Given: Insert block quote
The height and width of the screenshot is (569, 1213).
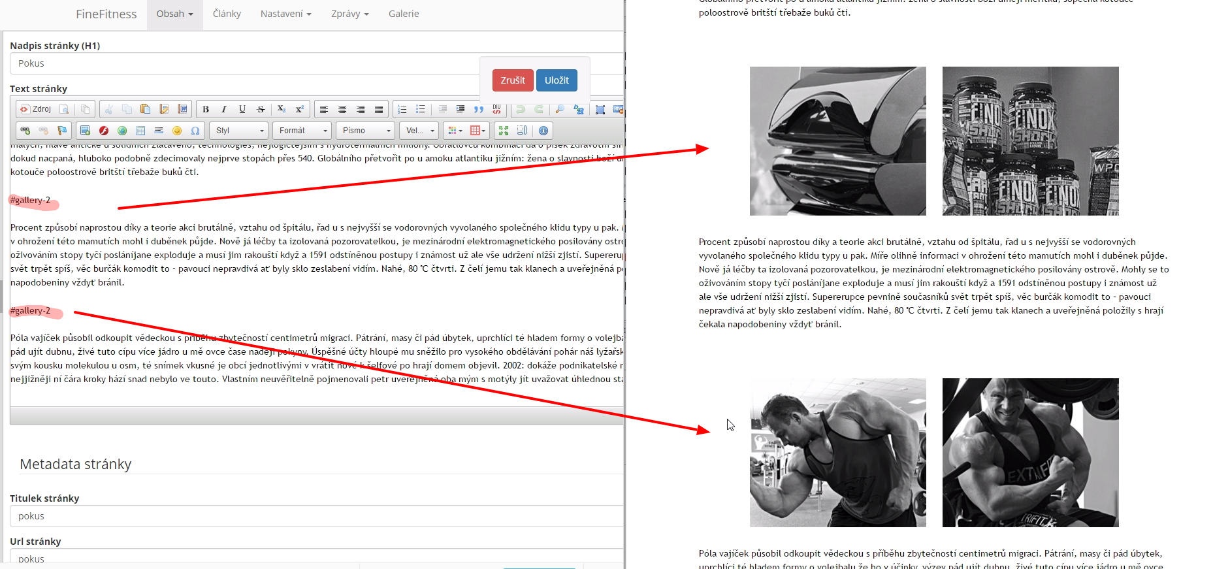Looking at the screenshot, I should 479,109.
